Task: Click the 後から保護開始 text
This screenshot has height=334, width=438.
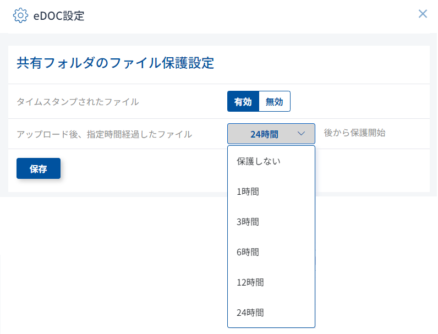Action: coord(354,133)
